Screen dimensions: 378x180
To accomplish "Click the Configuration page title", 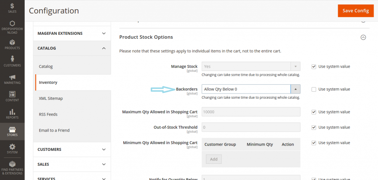I will (x=54, y=11).
